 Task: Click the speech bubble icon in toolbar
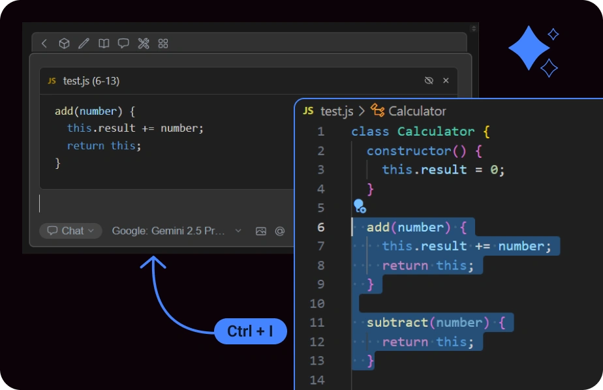[123, 44]
